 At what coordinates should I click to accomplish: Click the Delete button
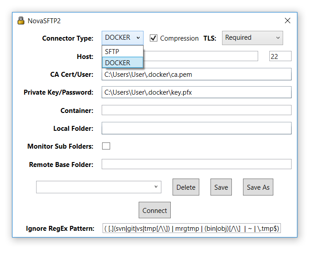pyautogui.click(x=186, y=187)
